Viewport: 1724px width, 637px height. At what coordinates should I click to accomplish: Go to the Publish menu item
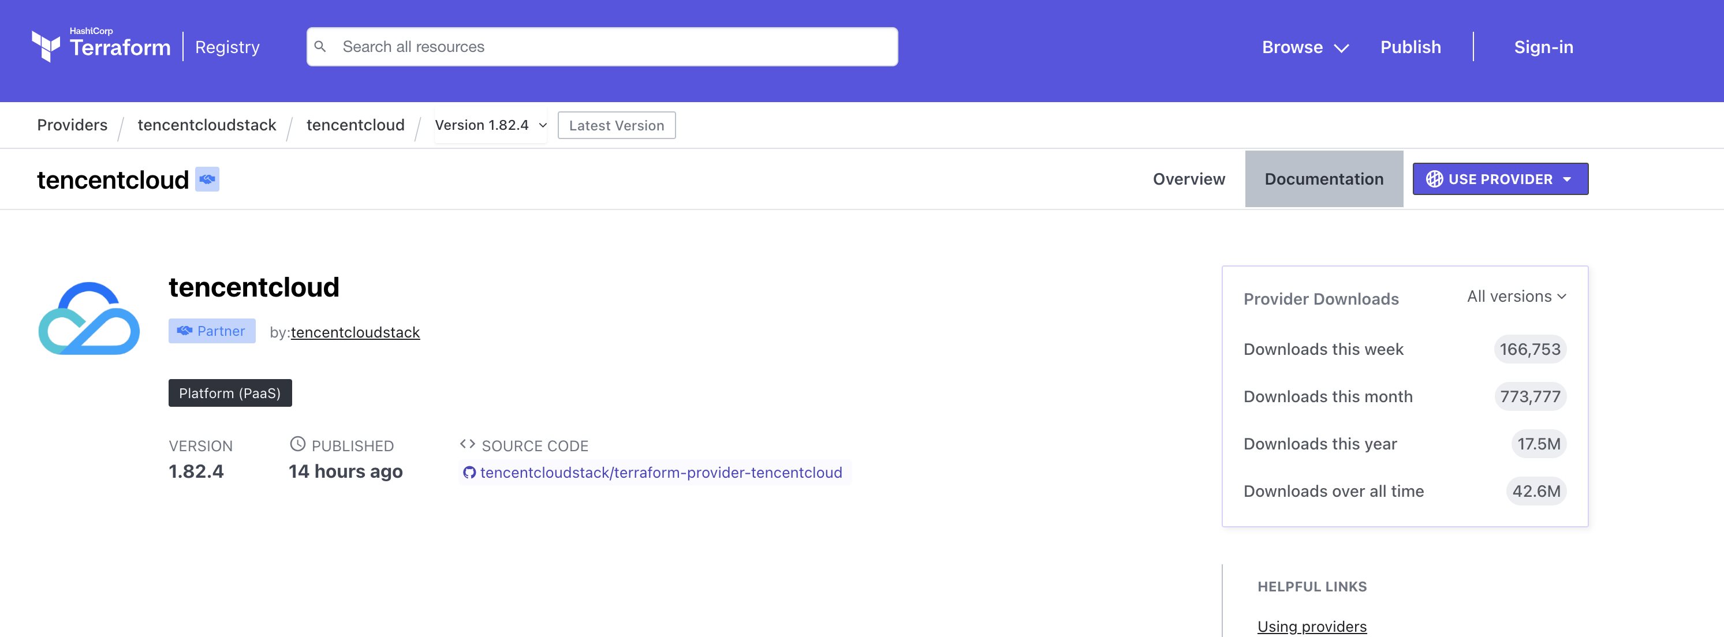pos(1410,47)
